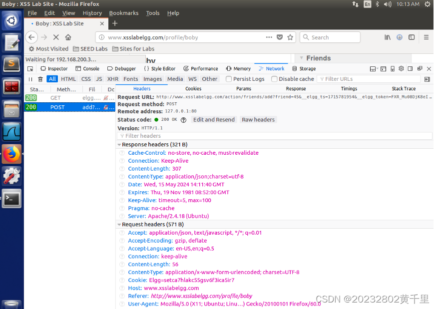Image resolution: width=437 pixels, height=309 pixels.
Task: Click Edit and Resend button
Action: (214, 120)
